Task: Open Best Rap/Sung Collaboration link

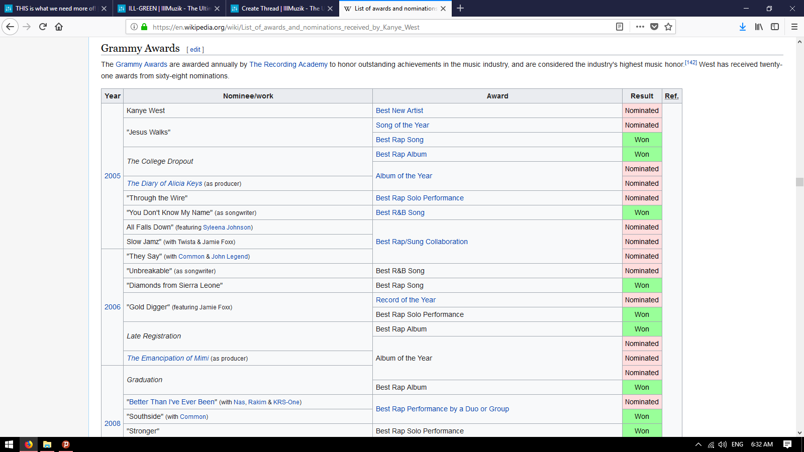Action: coord(422,242)
